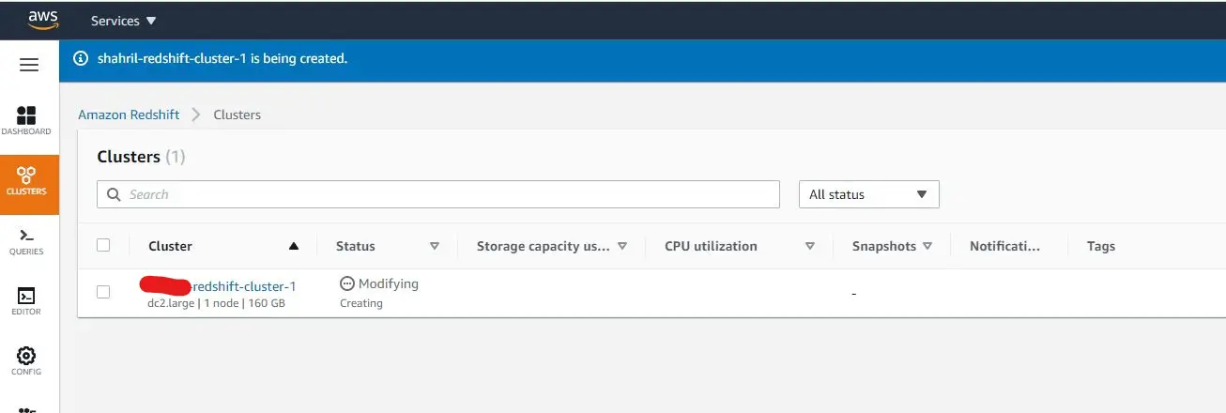Click the cluster Search field

[438, 194]
